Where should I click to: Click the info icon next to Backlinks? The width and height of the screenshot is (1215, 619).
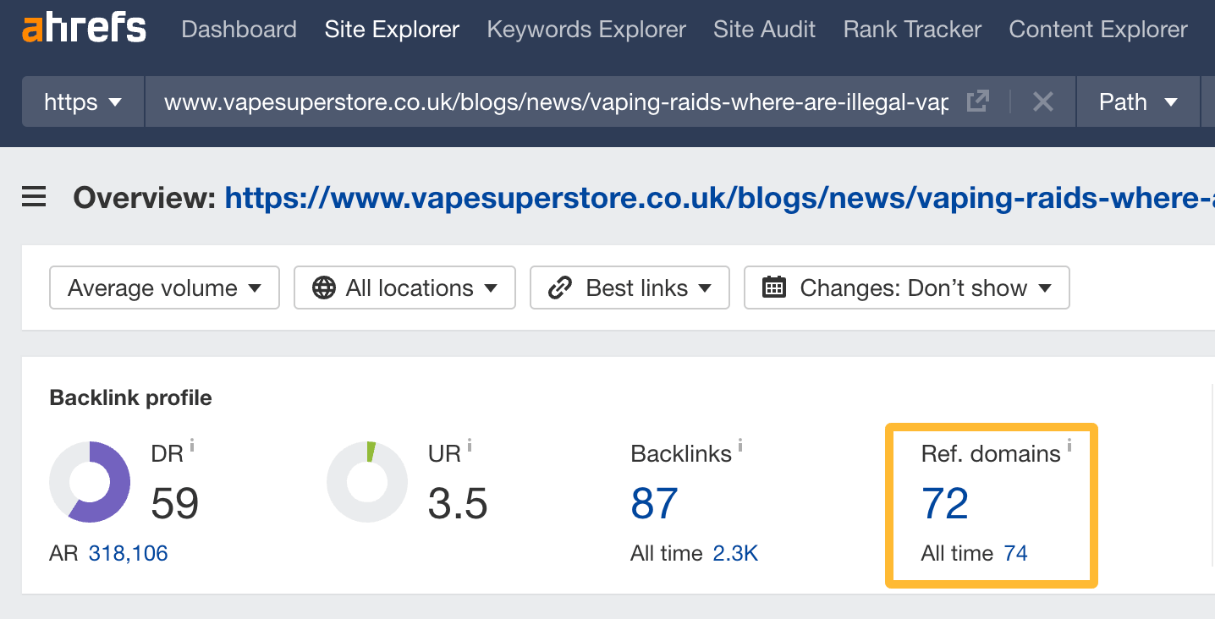[x=741, y=444]
